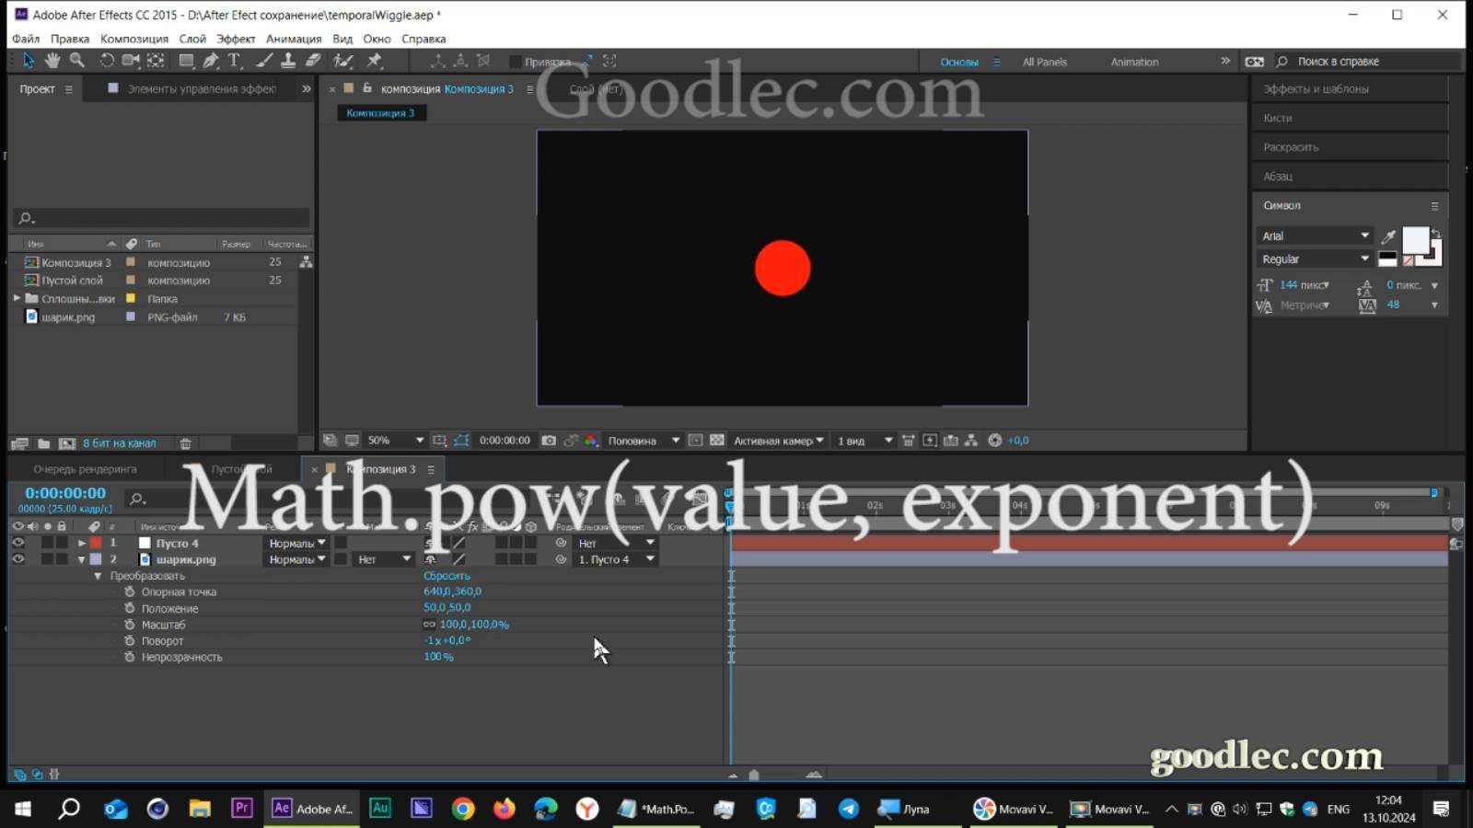Click the 8 бит на канал depth setting
This screenshot has height=828, width=1473.
point(120,443)
